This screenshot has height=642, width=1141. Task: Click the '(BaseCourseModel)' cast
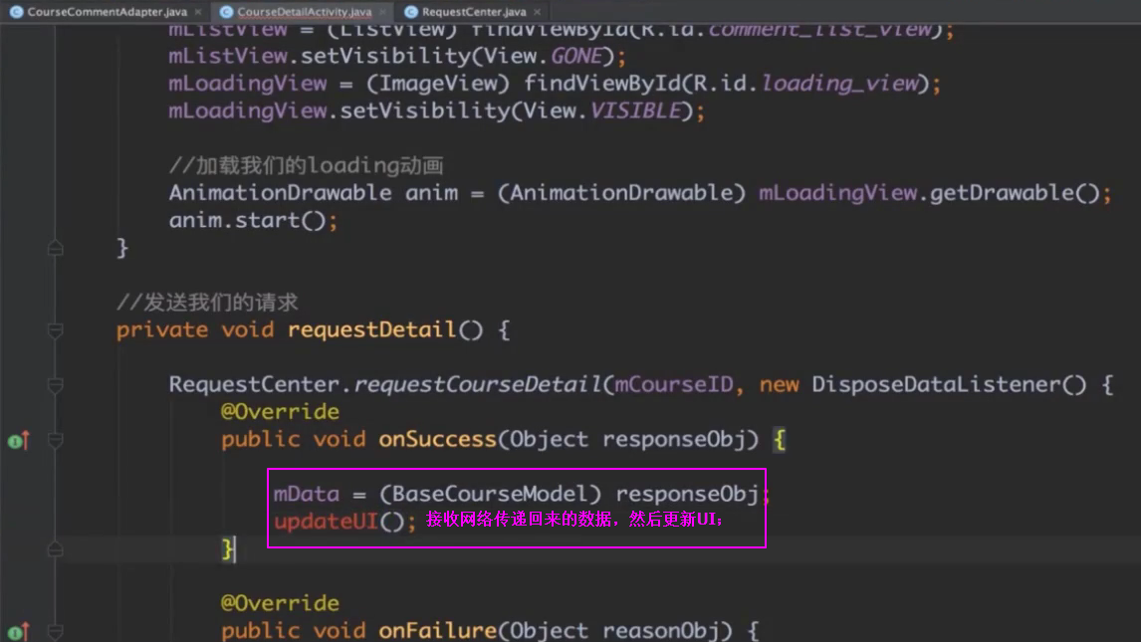(491, 495)
